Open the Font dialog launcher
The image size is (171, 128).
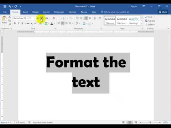click(x=55, y=28)
